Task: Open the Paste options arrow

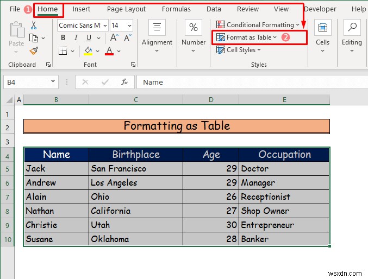Action: (x=16, y=52)
